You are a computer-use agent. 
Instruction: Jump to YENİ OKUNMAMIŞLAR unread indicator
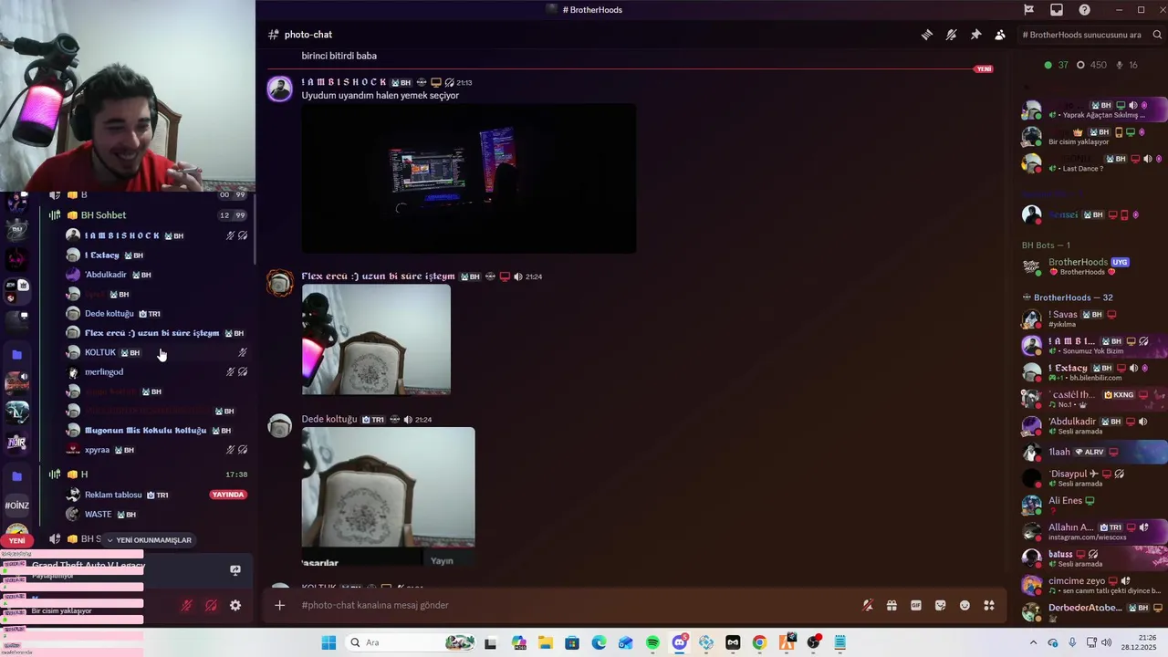pyautogui.click(x=149, y=540)
